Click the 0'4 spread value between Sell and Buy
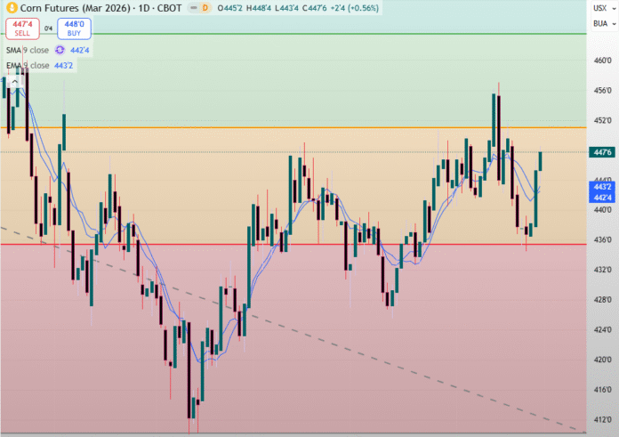 [x=48, y=29]
